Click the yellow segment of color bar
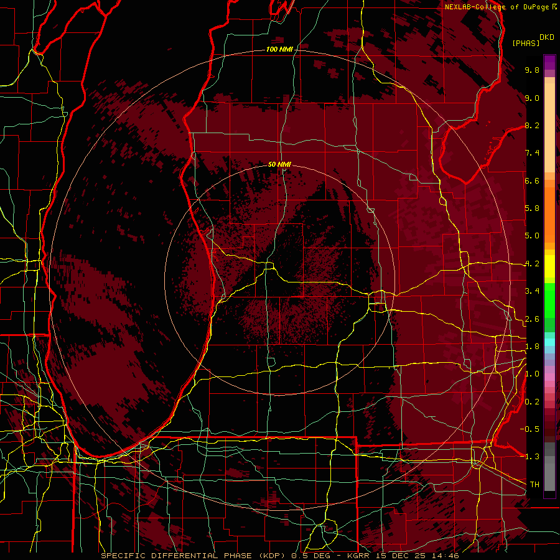This screenshot has height=560, width=560. [x=549, y=266]
